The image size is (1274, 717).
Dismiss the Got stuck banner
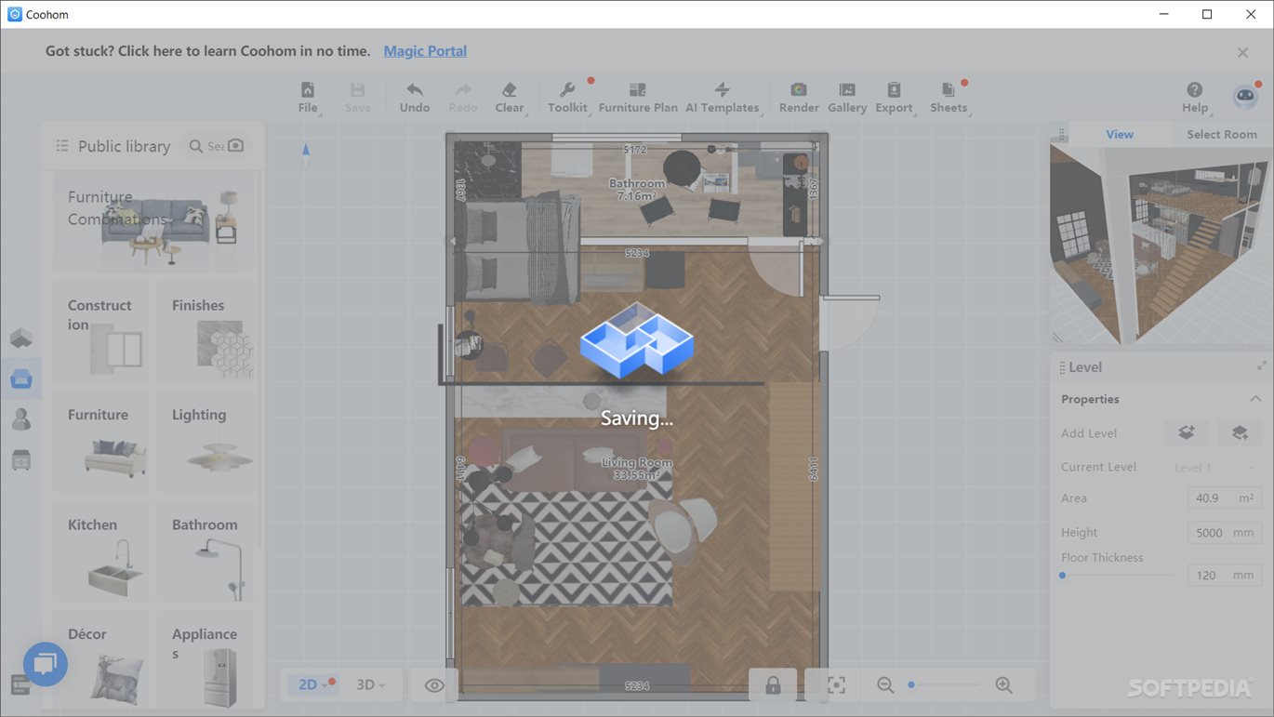[1242, 52]
